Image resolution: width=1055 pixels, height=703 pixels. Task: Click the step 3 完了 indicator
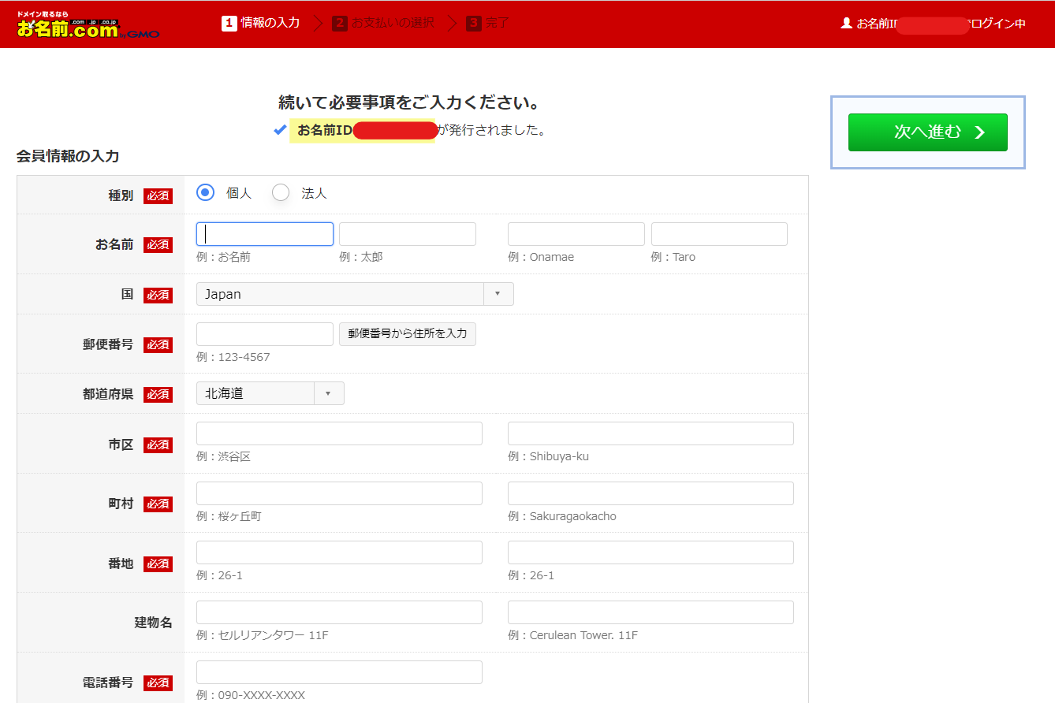coord(487,23)
